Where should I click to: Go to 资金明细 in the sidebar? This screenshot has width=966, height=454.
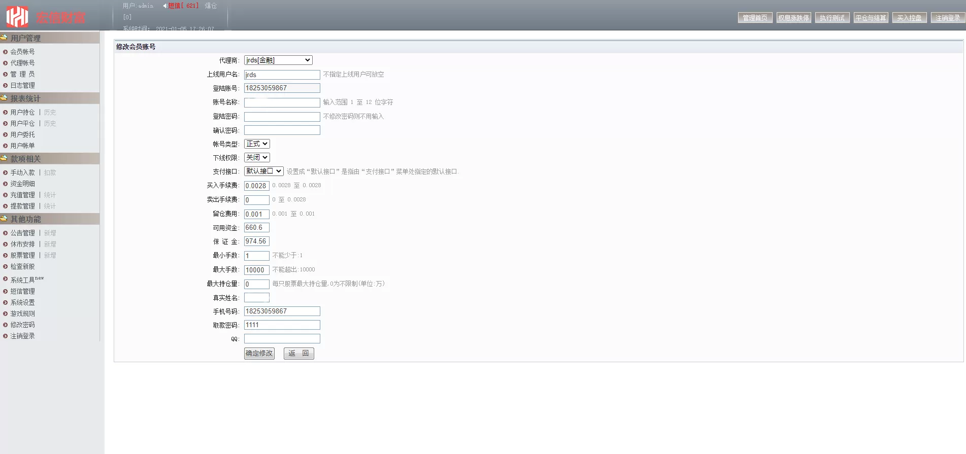tap(23, 184)
